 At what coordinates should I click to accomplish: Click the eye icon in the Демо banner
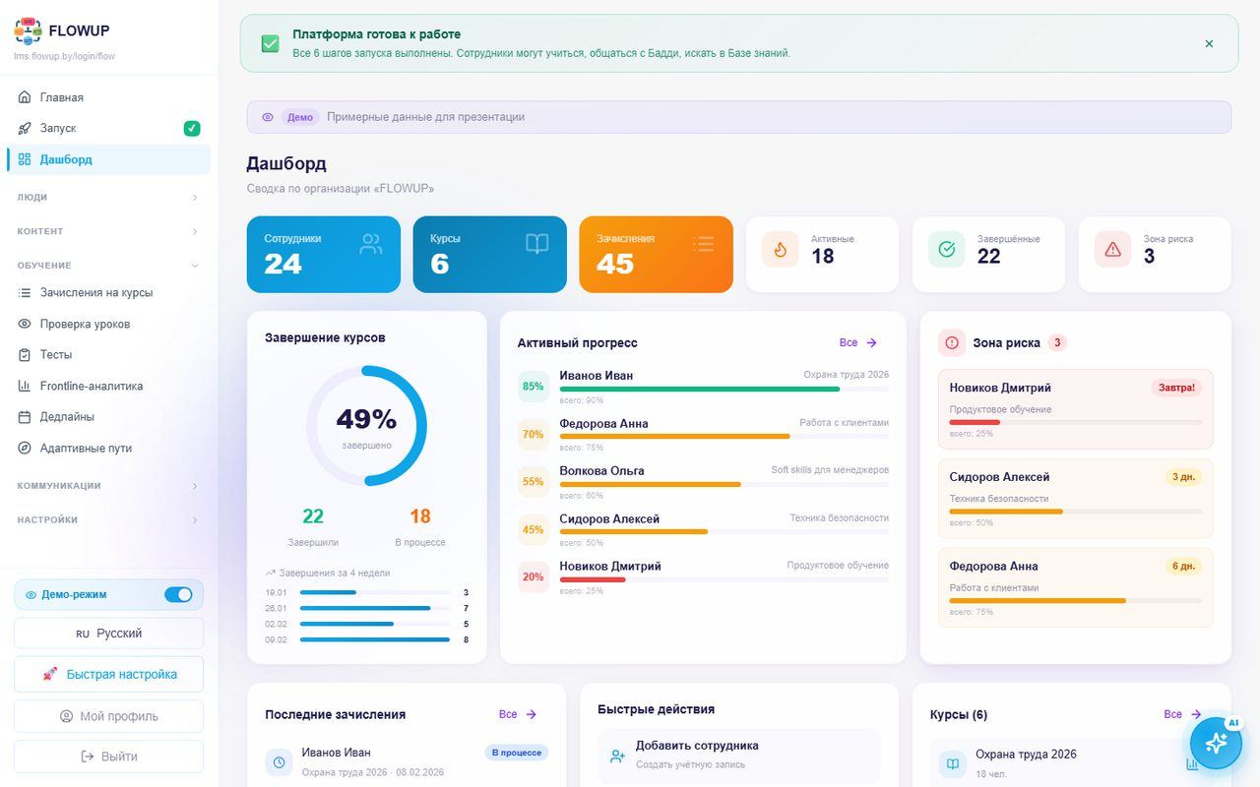268,117
